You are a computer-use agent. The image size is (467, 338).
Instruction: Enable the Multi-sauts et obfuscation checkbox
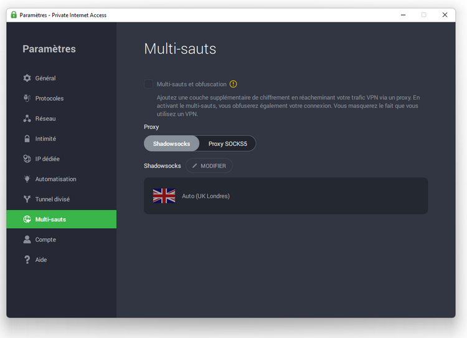[148, 84]
